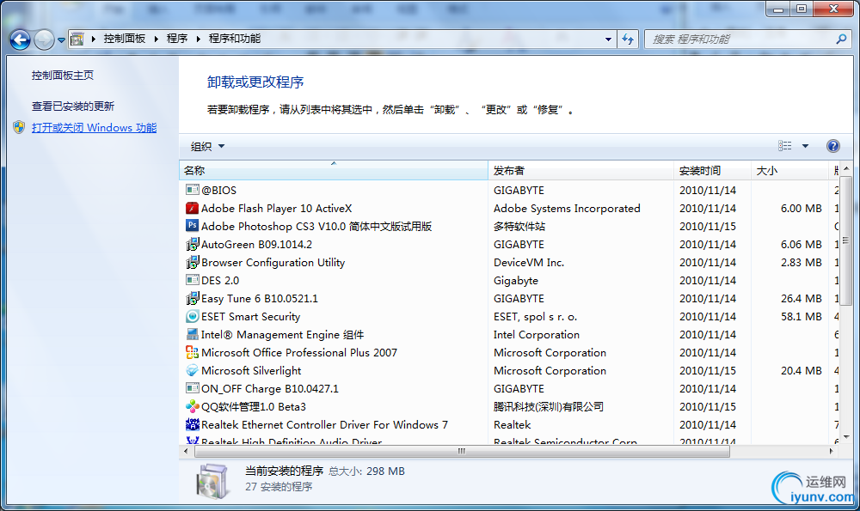Click the Forward navigation arrow button
The width and height of the screenshot is (860, 511).
[x=44, y=40]
